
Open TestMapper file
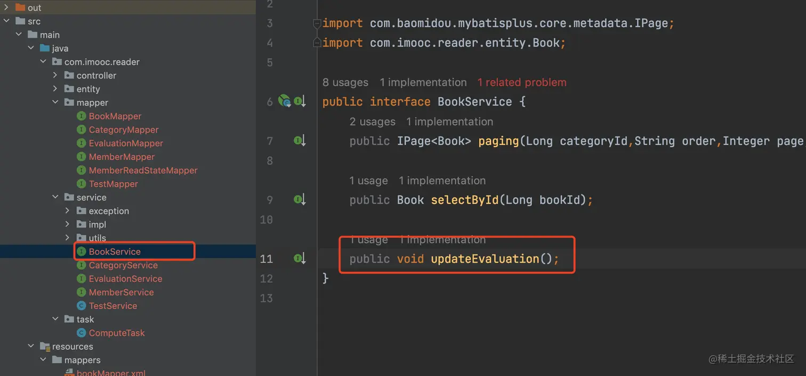click(114, 184)
